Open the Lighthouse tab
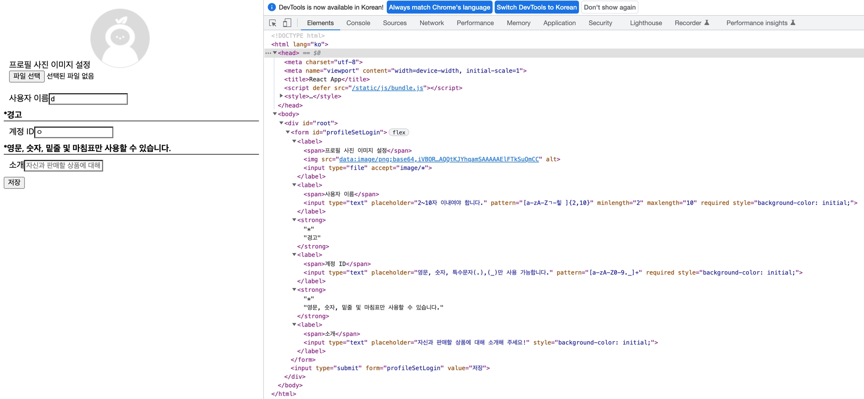 (645, 23)
